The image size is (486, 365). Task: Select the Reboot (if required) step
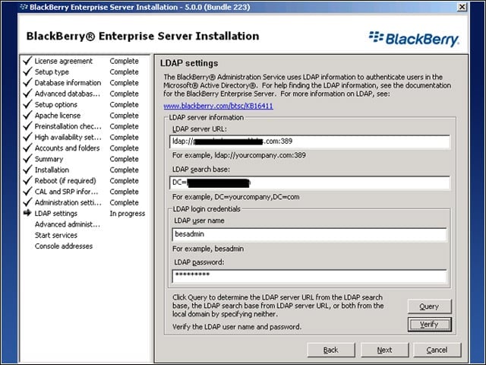65,181
